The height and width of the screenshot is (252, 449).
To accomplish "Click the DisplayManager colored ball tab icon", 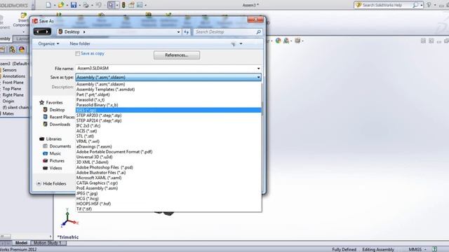I will (22, 50).
